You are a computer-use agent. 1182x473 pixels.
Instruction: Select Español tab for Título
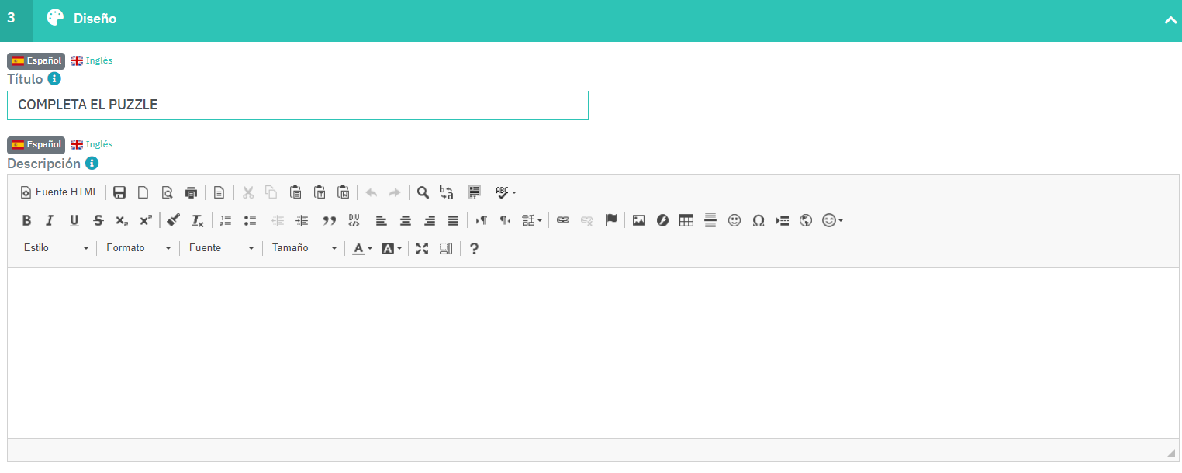[36, 60]
